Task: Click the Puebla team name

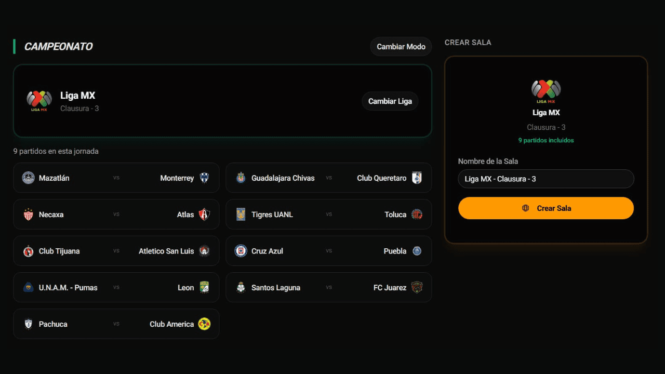Action: (x=395, y=251)
